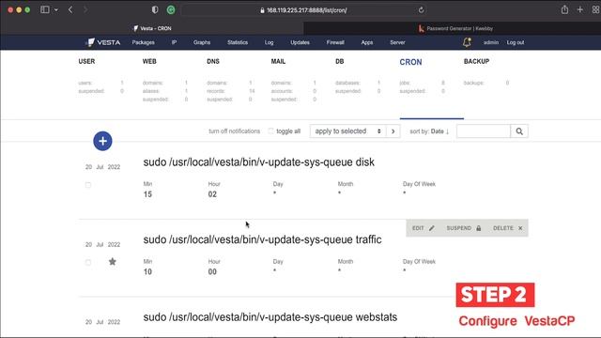The image size is (601, 338).
Task: Click the Safari sidebar toggle icon
Action: [x=45, y=10]
